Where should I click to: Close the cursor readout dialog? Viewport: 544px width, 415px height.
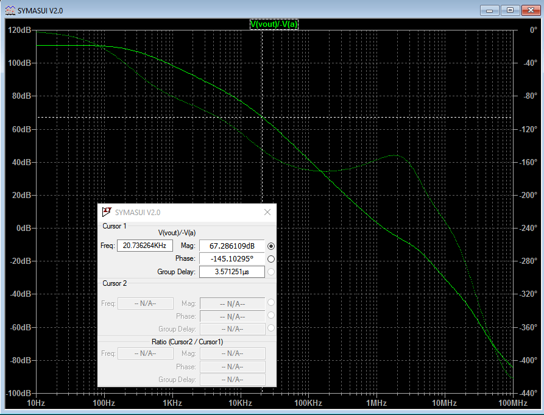[x=267, y=212]
